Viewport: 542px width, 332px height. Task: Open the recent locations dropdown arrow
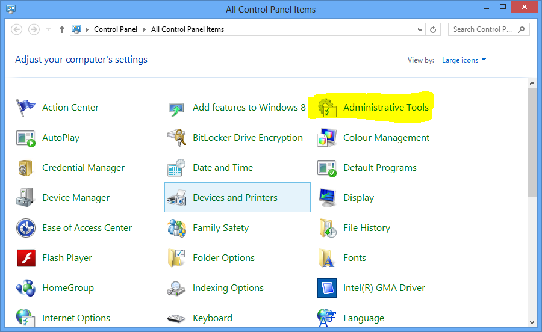pyautogui.click(x=48, y=29)
